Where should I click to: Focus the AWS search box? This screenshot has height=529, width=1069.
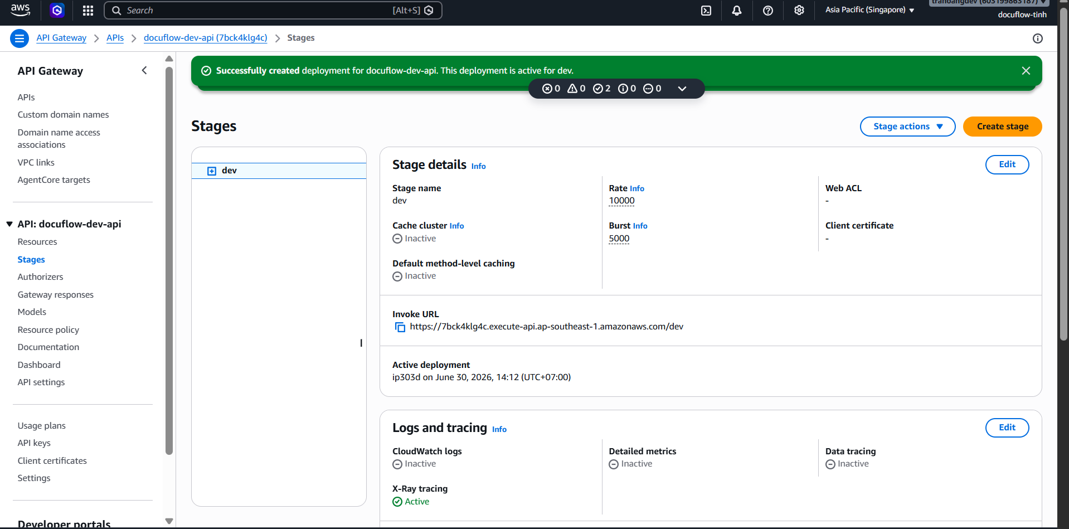[x=273, y=10]
